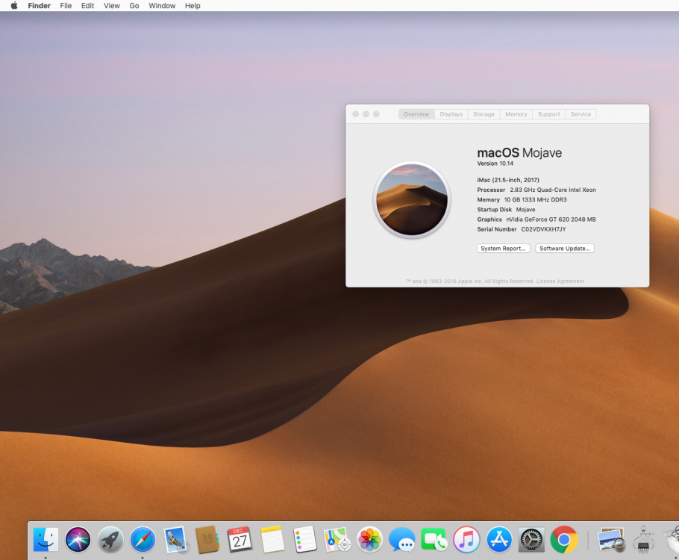Screen dimensions: 679x560
Task: Open System Preferences gear in Dock
Action: pyautogui.click(x=531, y=540)
